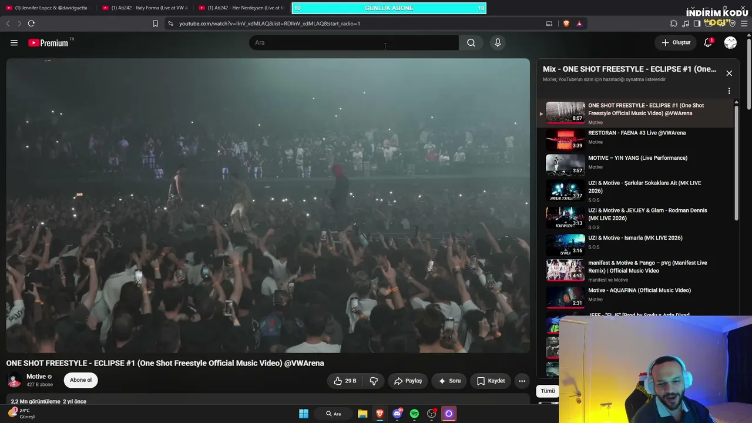This screenshot has width=752, height=423.
Task: Open the Motive channel name link
Action: coord(36,377)
